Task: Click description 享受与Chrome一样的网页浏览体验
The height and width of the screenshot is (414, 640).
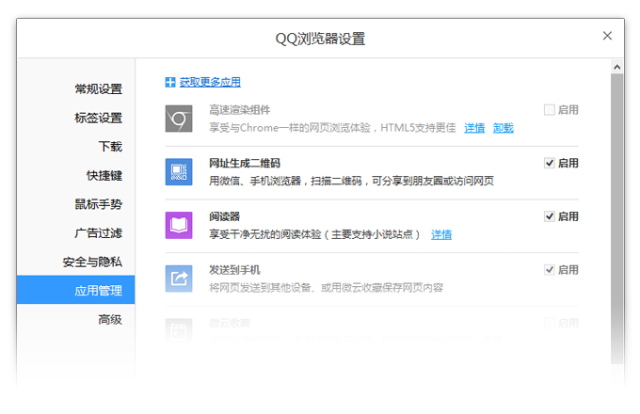Action: pyautogui.click(x=332, y=128)
